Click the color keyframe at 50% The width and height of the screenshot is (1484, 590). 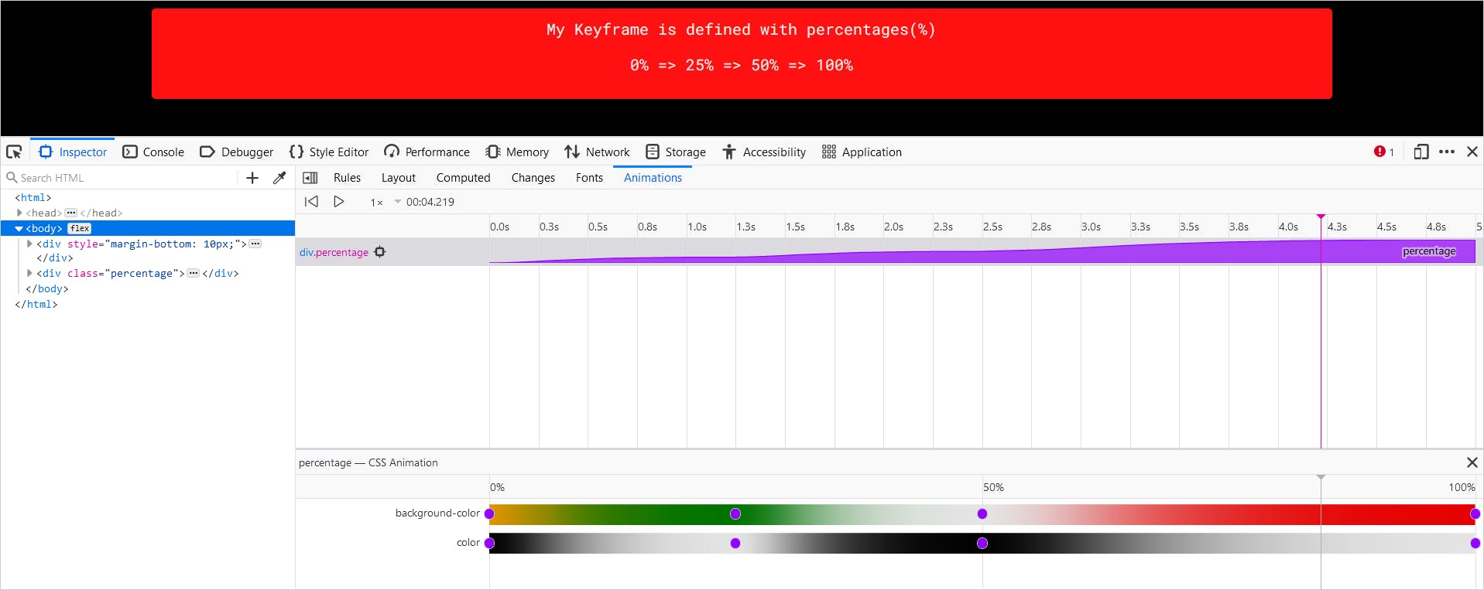[x=982, y=543]
